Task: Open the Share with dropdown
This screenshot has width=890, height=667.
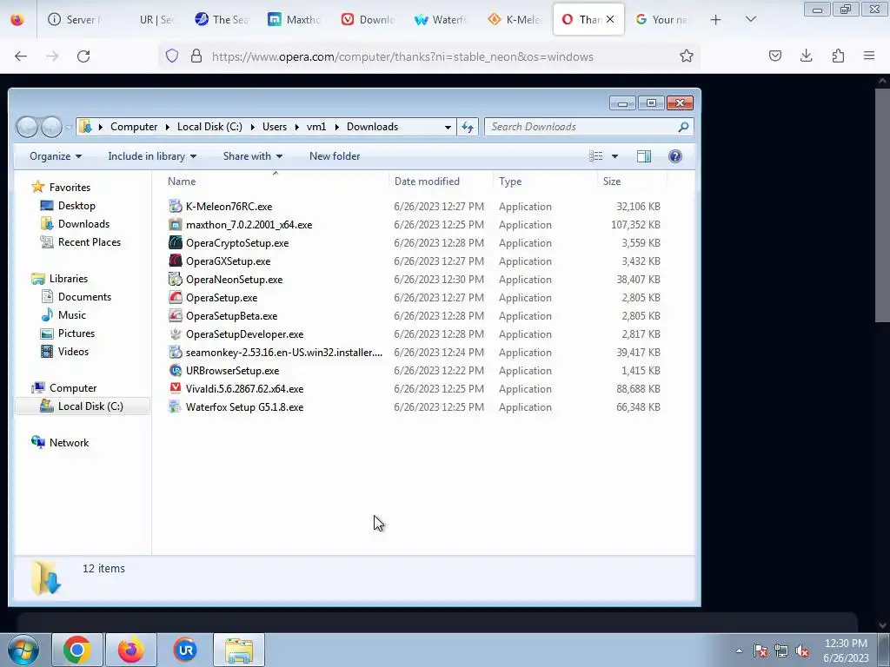Action: pyautogui.click(x=253, y=156)
